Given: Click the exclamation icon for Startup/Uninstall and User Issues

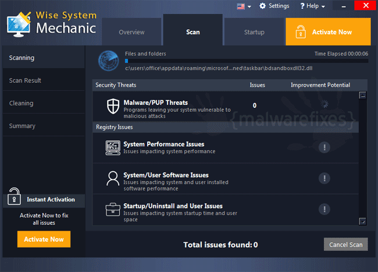Looking at the screenshot, I should click(324, 209).
